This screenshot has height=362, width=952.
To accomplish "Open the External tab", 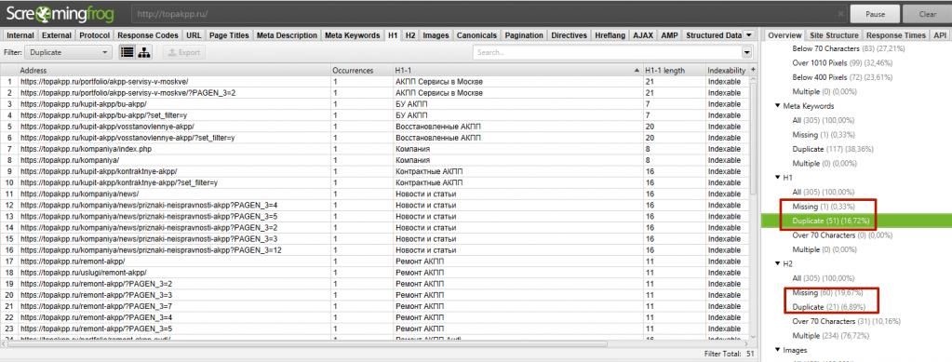I will pyautogui.click(x=57, y=35).
